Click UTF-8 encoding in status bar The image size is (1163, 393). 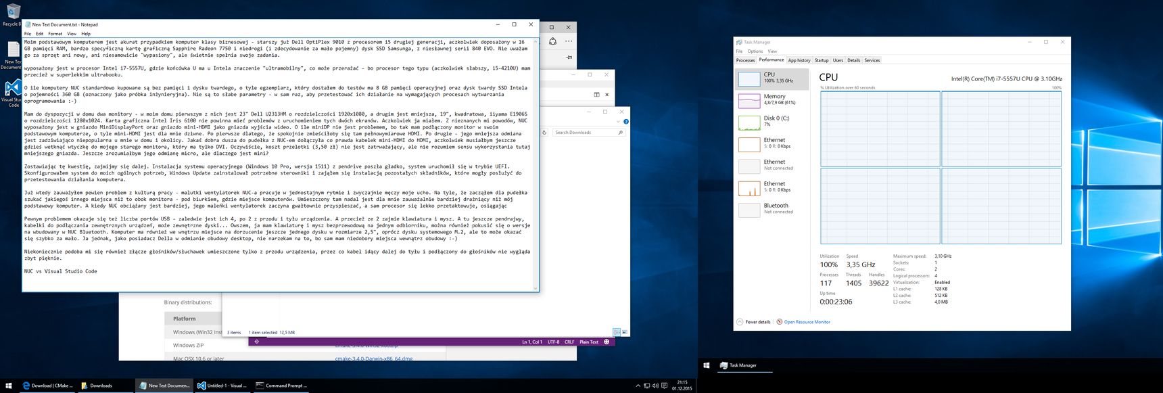(x=553, y=342)
